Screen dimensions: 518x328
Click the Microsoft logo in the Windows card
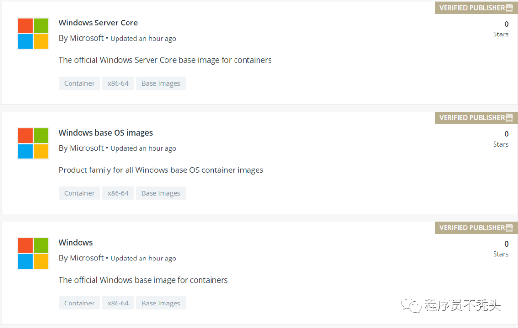click(x=34, y=253)
